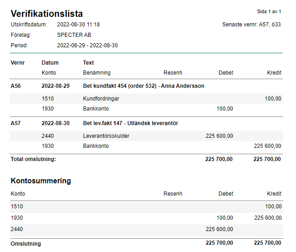Click the Total omslutning label
The image size is (296, 252).
pos(33,159)
